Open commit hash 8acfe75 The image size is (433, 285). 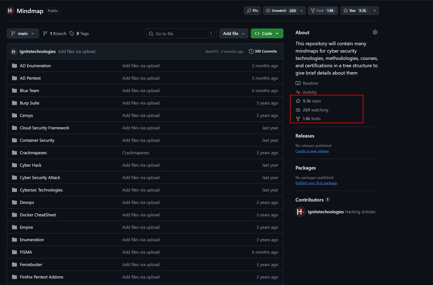click(212, 51)
